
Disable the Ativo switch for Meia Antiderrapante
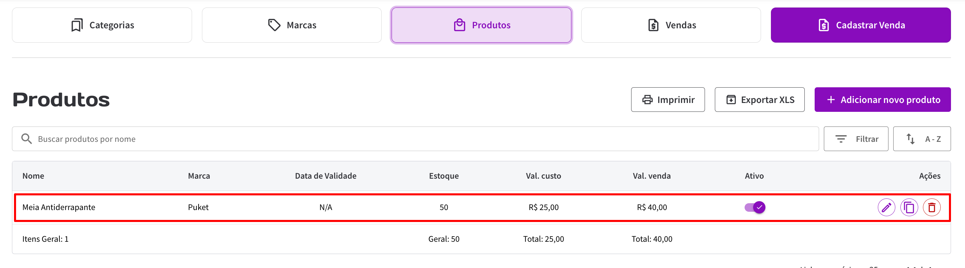tap(755, 207)
